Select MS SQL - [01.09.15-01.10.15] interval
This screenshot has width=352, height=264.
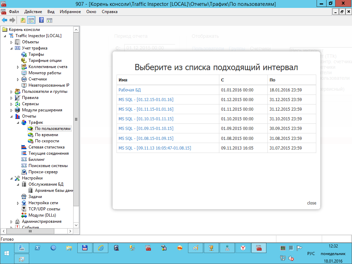(x=146, y=129)
